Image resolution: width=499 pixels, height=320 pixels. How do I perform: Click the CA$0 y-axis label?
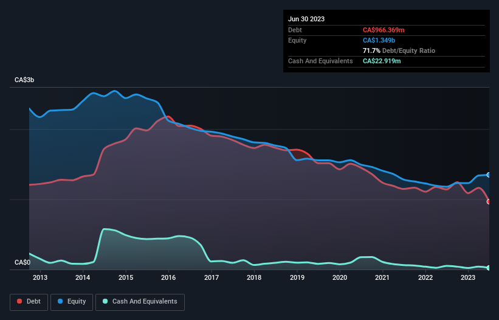tap(22, 262)
